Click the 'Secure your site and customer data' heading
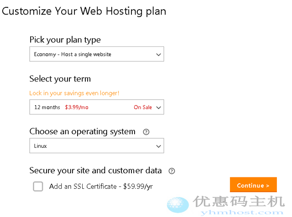 point(95,171)
